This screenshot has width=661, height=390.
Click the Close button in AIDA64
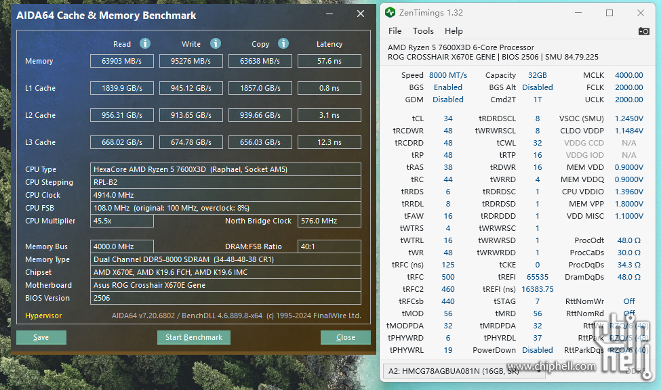[x=346, y=337]
